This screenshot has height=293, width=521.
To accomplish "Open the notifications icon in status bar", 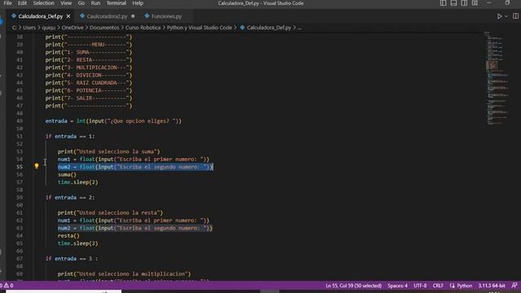I will [514, 286].
